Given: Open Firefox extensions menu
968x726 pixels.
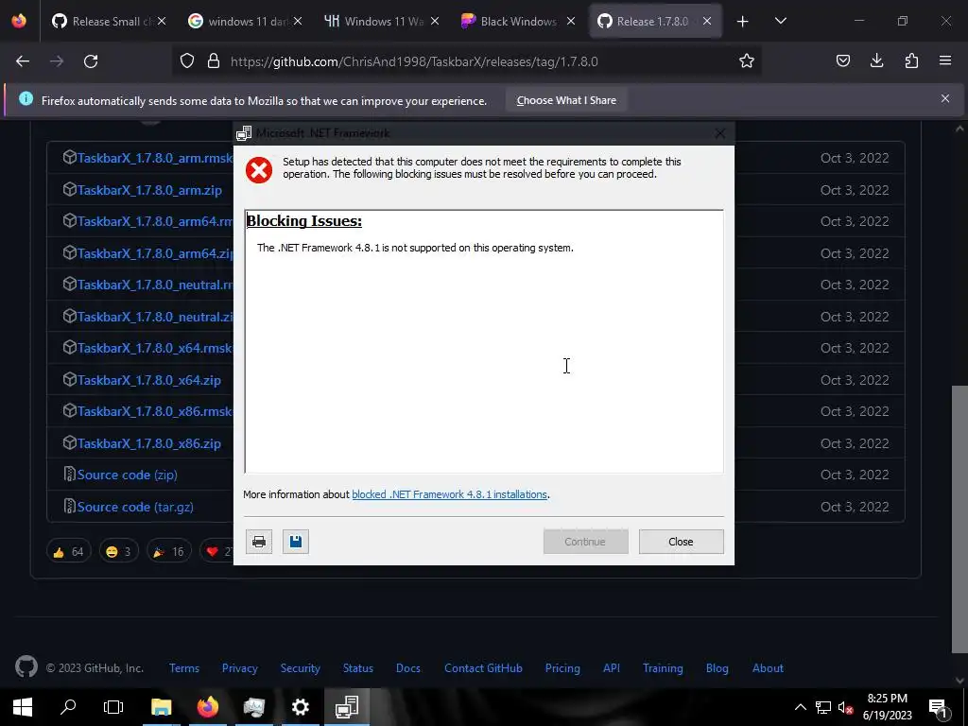Looking at the screenshot, I should click(911, 60).
